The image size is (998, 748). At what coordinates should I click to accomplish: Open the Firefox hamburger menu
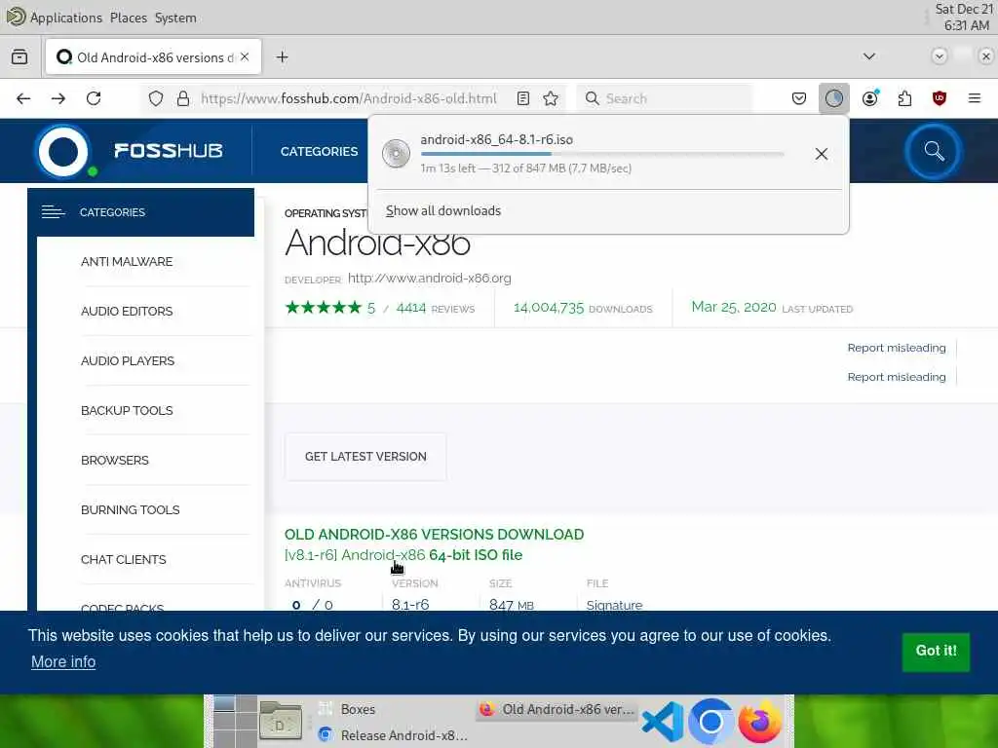[x=974, y=98]
